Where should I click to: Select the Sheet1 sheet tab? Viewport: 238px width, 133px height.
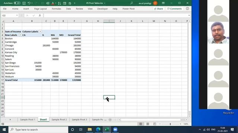tap(44, 120)
